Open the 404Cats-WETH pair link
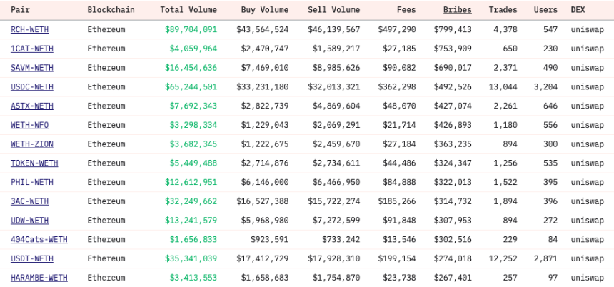614x287 pixels. click(39, 239)
